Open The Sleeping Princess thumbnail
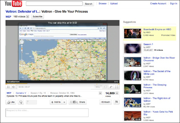180x123 pixels. [132, 89]
